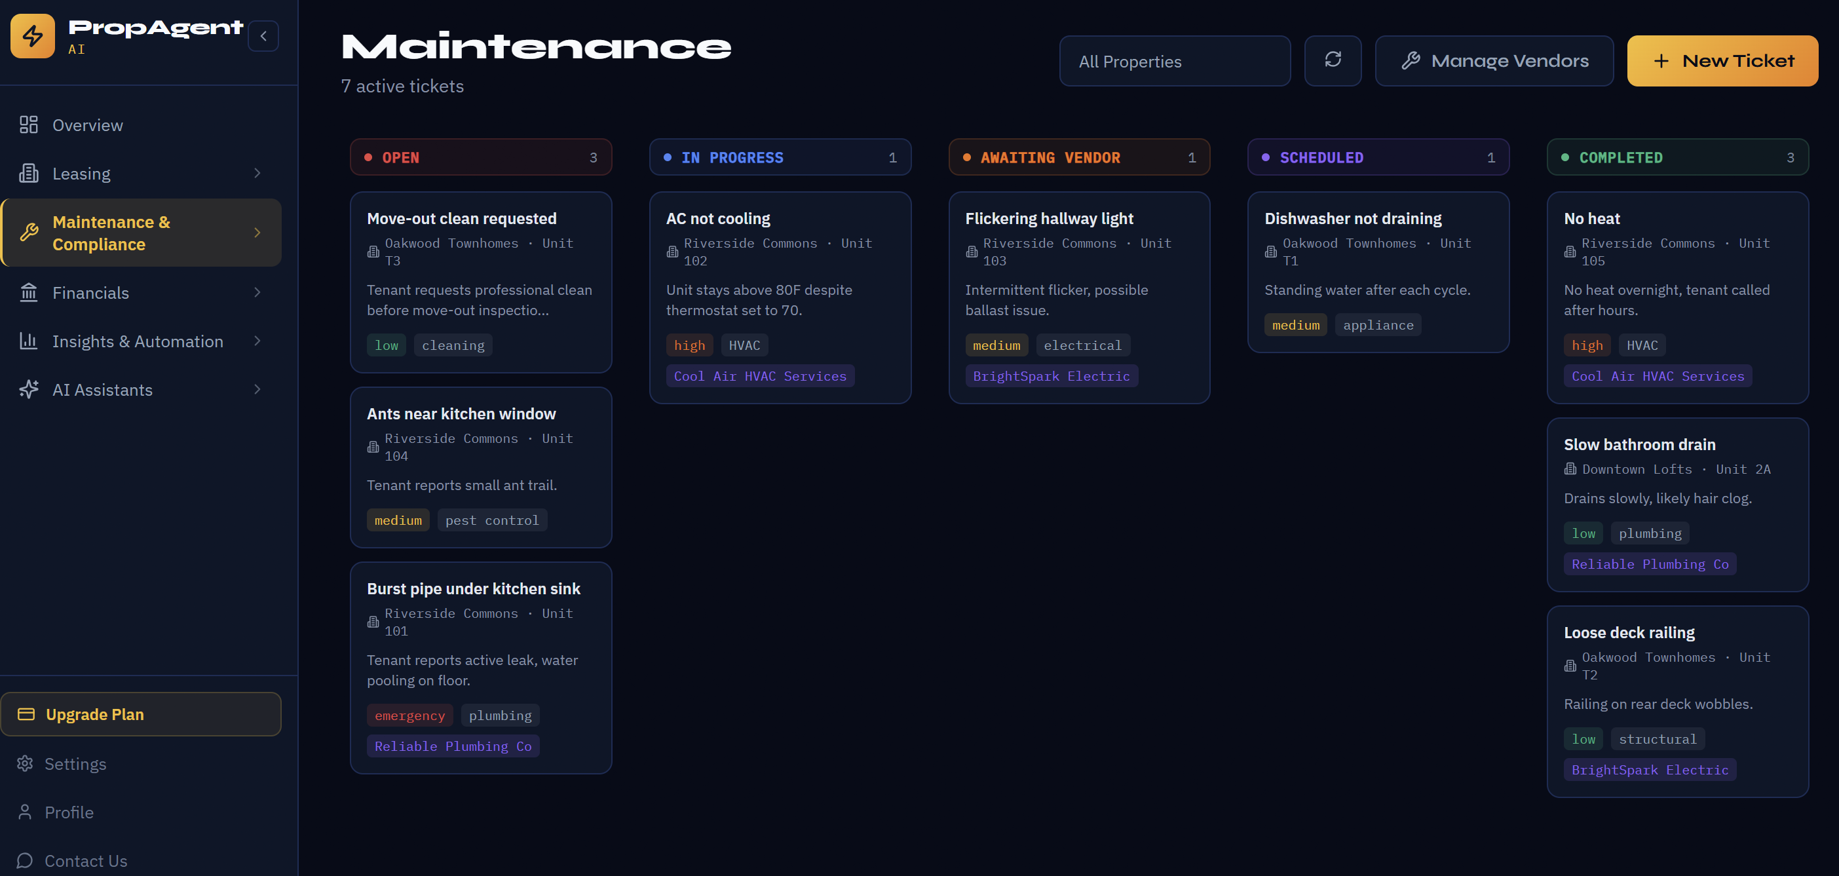Screen dimensions: 1839x876
Task: Click the AI Assistants sparkle icon
Action: (29, 390)
